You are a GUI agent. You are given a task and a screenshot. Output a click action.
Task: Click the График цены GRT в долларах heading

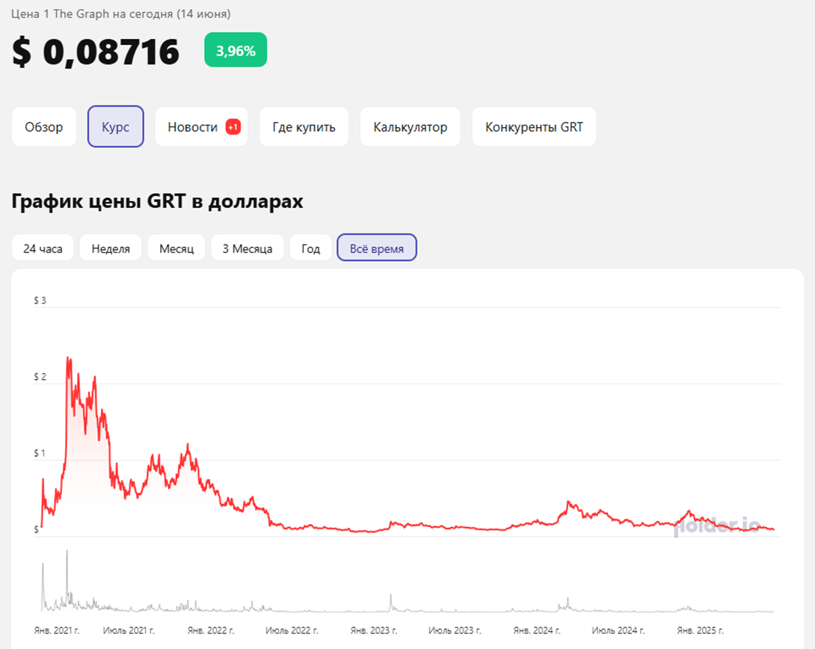pos(157,201)
